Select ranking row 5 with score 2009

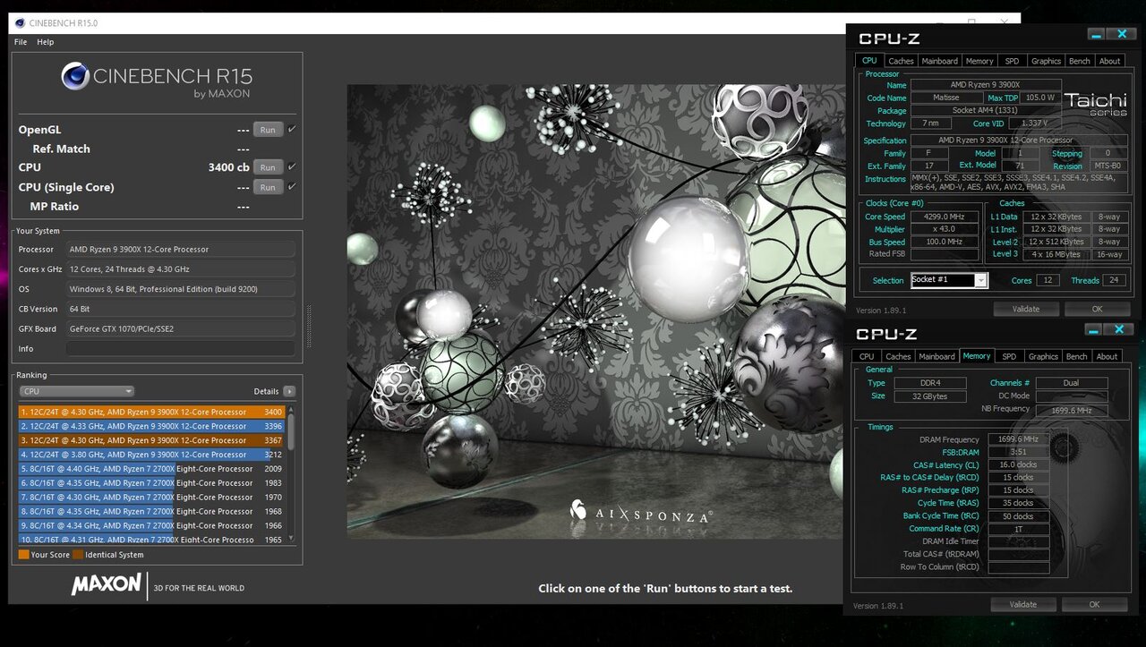pyautogui.click(x=152, y=469)
